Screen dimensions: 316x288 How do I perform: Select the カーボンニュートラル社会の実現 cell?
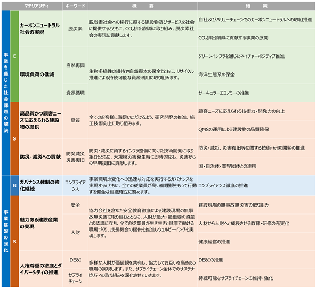click(40, 29)
